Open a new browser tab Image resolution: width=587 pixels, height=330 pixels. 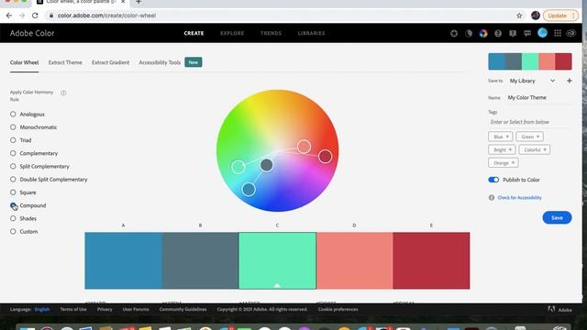pos(138,2)
